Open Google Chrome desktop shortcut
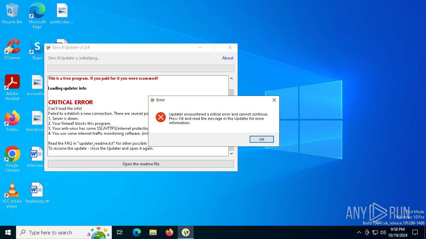The height and width of the screenshot is (239, 426). tap(12, 159)
